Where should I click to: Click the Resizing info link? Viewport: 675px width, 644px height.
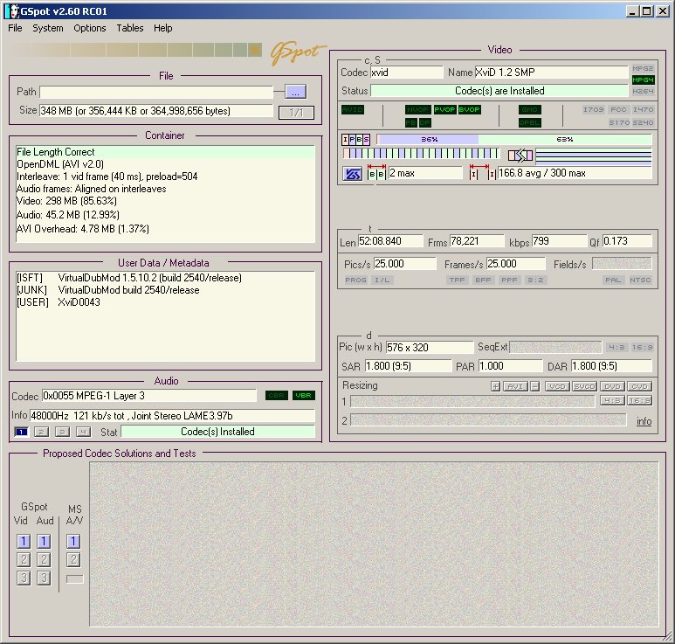click(x=644, y=421)
